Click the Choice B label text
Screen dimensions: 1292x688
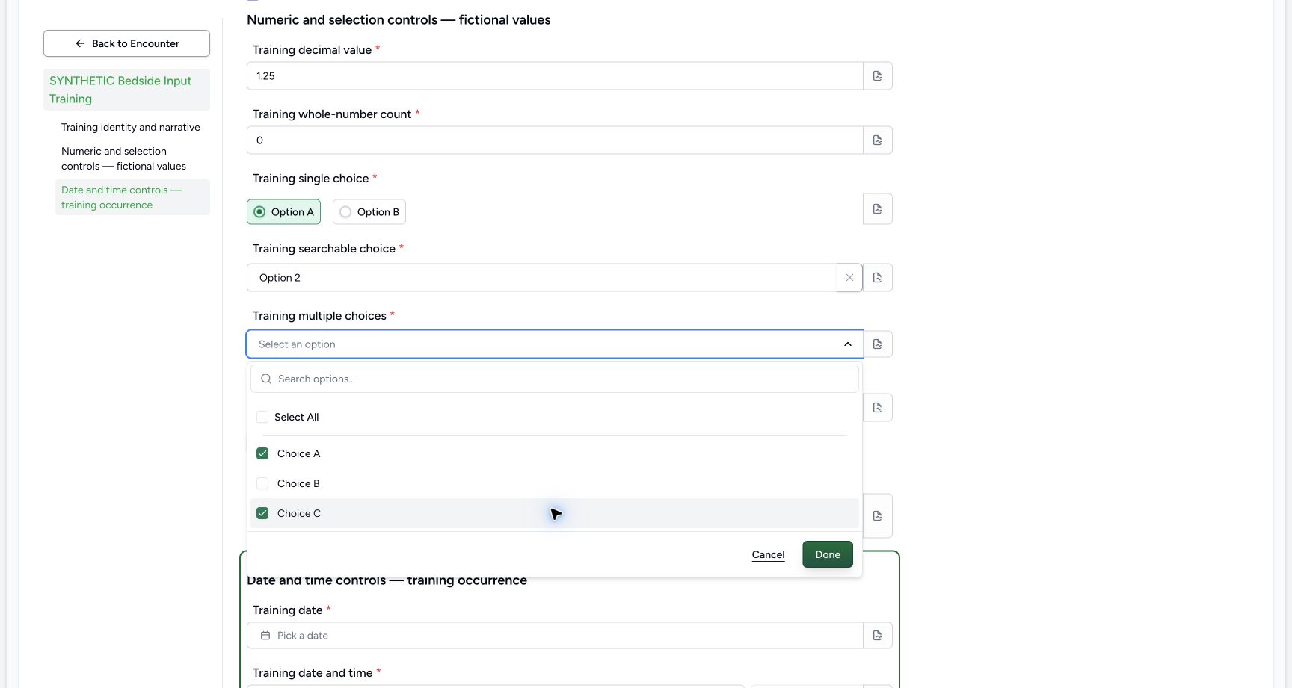[298, 484]
